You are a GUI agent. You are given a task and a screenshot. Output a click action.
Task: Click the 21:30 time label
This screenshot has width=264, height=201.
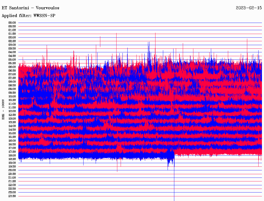(x=12, y=181)
